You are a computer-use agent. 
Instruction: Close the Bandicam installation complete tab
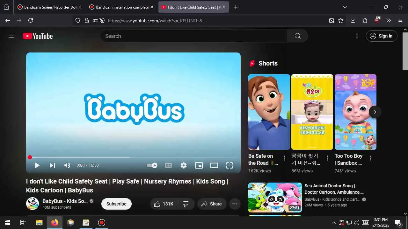coord(152,7)
